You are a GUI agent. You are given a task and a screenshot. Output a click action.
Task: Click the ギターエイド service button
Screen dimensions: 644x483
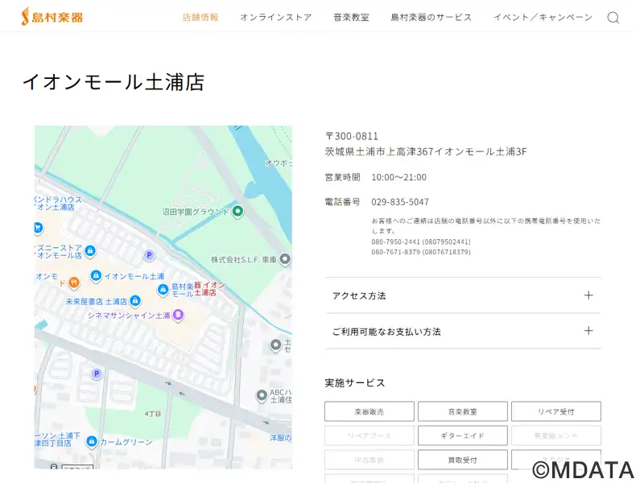[x=462, y=436]
